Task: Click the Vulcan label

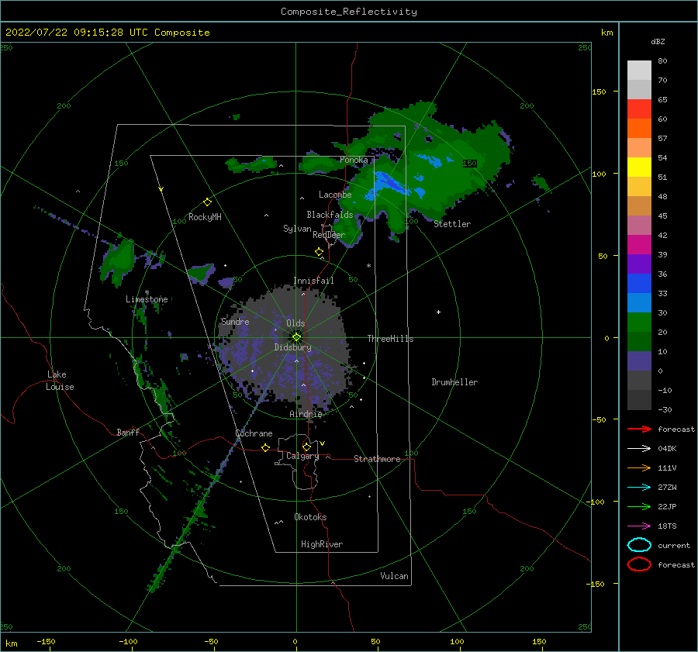Action: [x=395, y=576]
